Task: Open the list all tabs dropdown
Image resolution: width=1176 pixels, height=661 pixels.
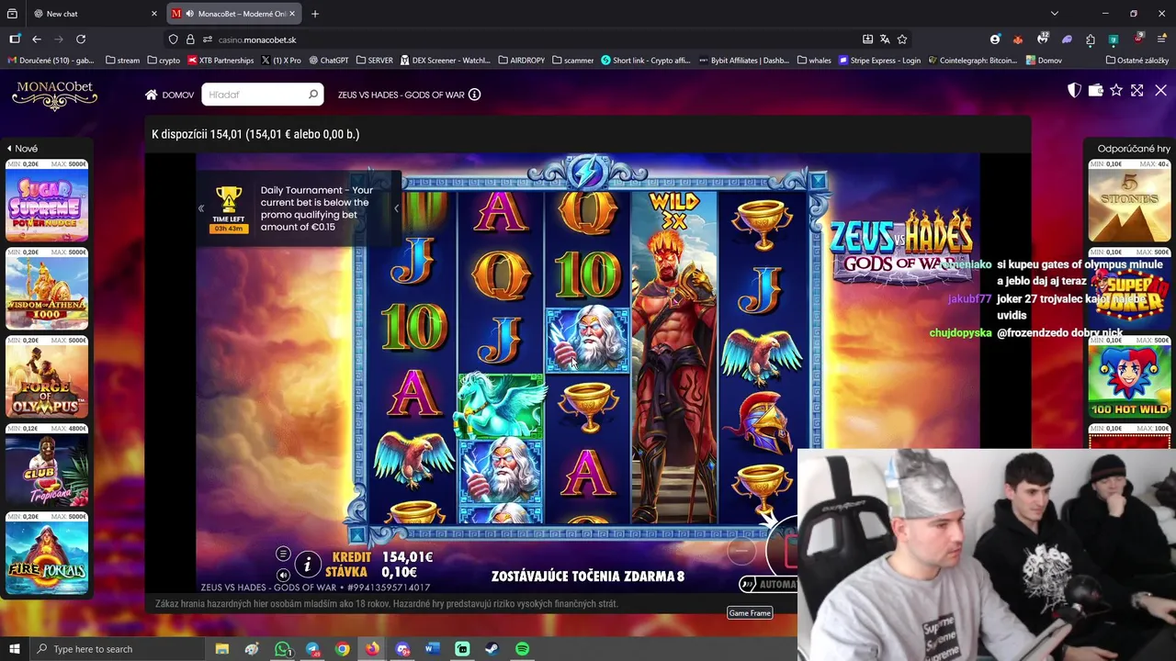Action: click(x=1055, y=14)
